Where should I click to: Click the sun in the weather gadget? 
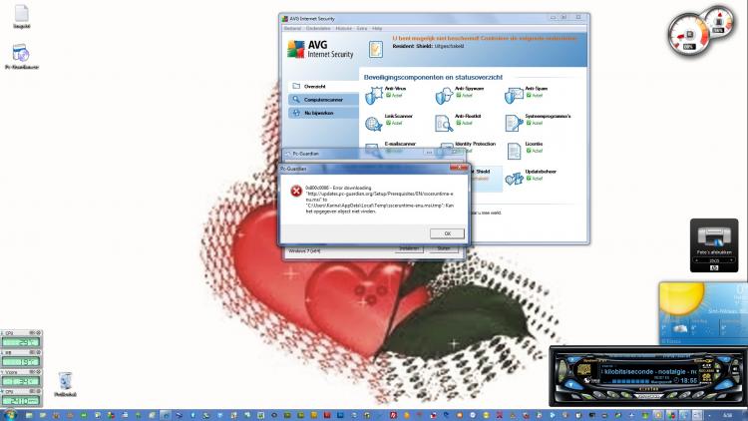pos(681,297)
